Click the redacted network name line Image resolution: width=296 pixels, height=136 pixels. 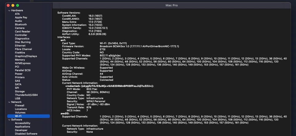[x=109, y=86]
